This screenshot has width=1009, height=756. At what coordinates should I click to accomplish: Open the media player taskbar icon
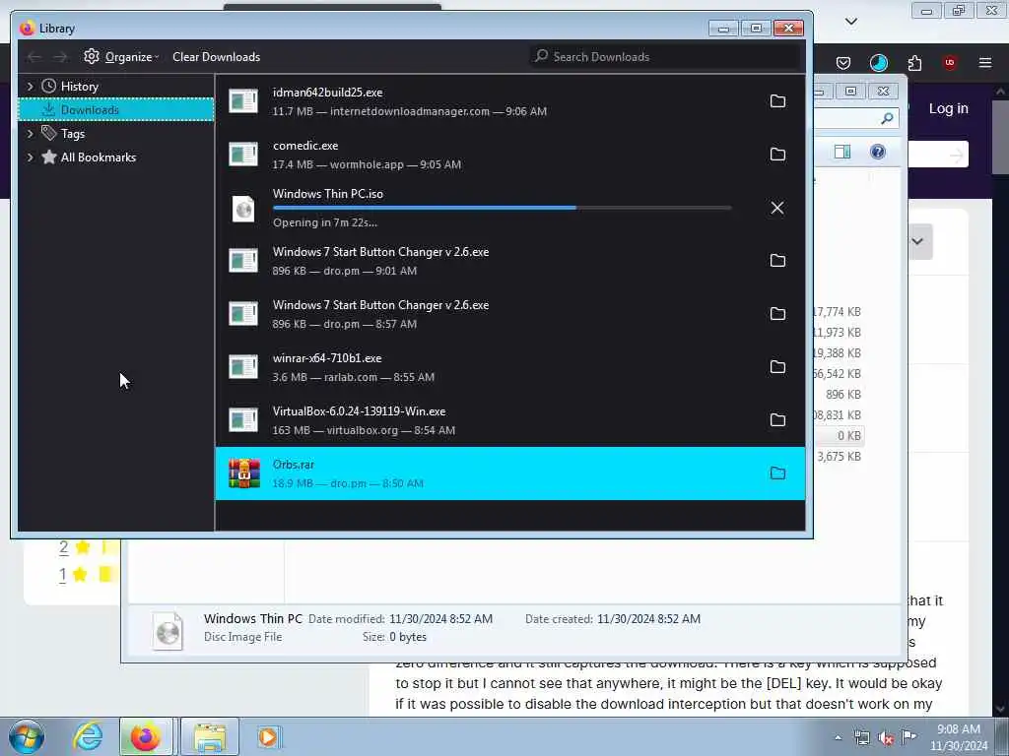pos(268,736)
